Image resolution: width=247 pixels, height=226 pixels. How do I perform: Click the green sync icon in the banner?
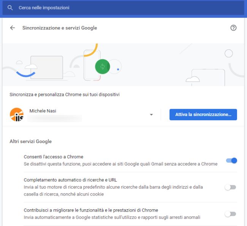[102, 67]
